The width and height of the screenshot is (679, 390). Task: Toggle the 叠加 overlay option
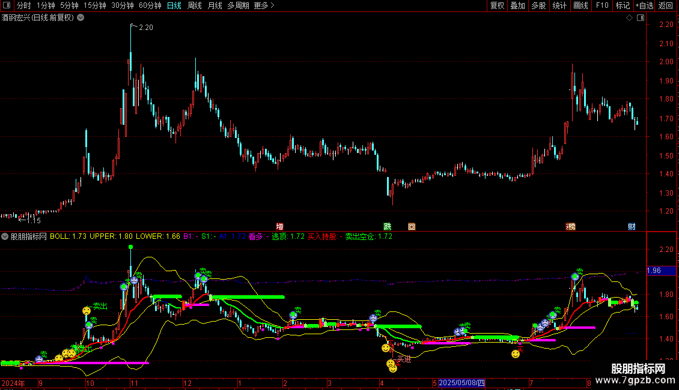click(517, 5)
